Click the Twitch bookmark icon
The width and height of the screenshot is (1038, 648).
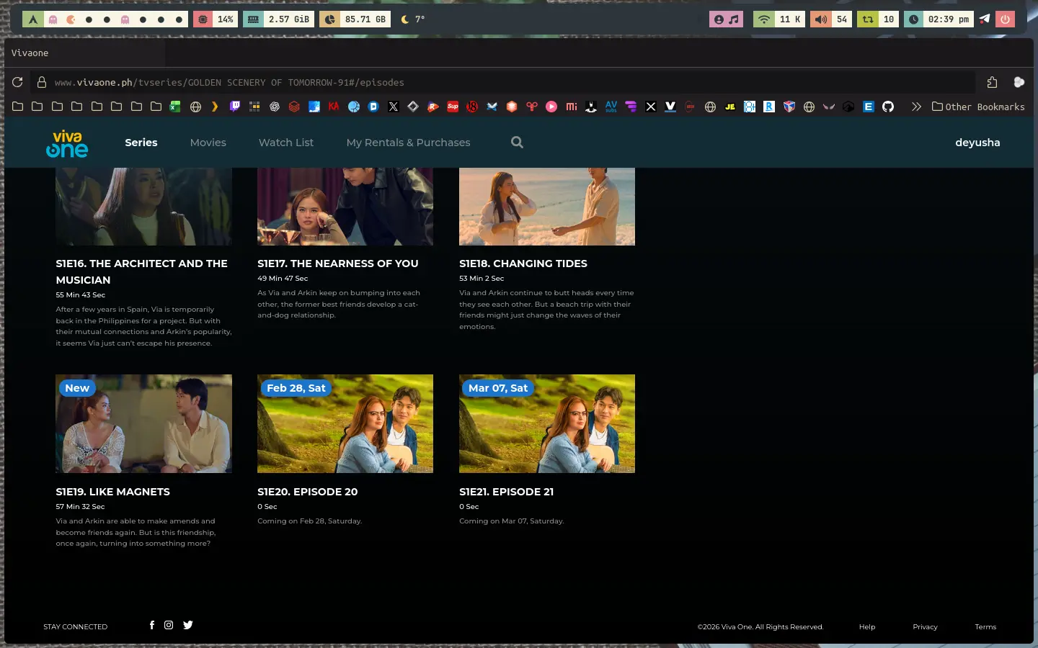235,107
